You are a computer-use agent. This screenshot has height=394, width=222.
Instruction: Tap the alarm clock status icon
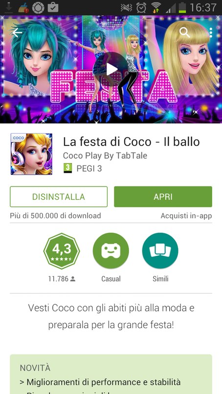[x=141, y=7]
